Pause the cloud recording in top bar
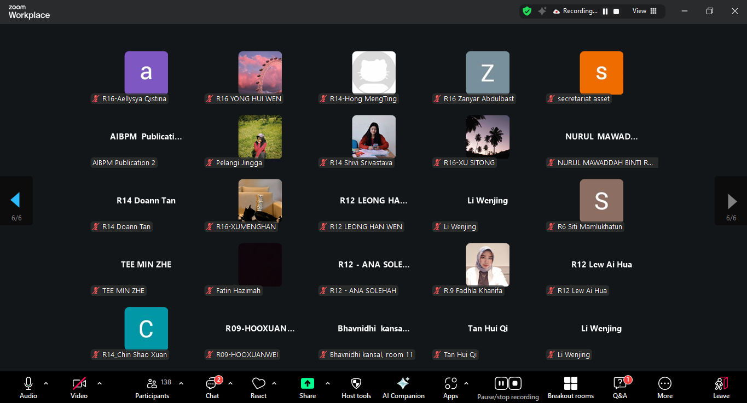 coord(605,11)
